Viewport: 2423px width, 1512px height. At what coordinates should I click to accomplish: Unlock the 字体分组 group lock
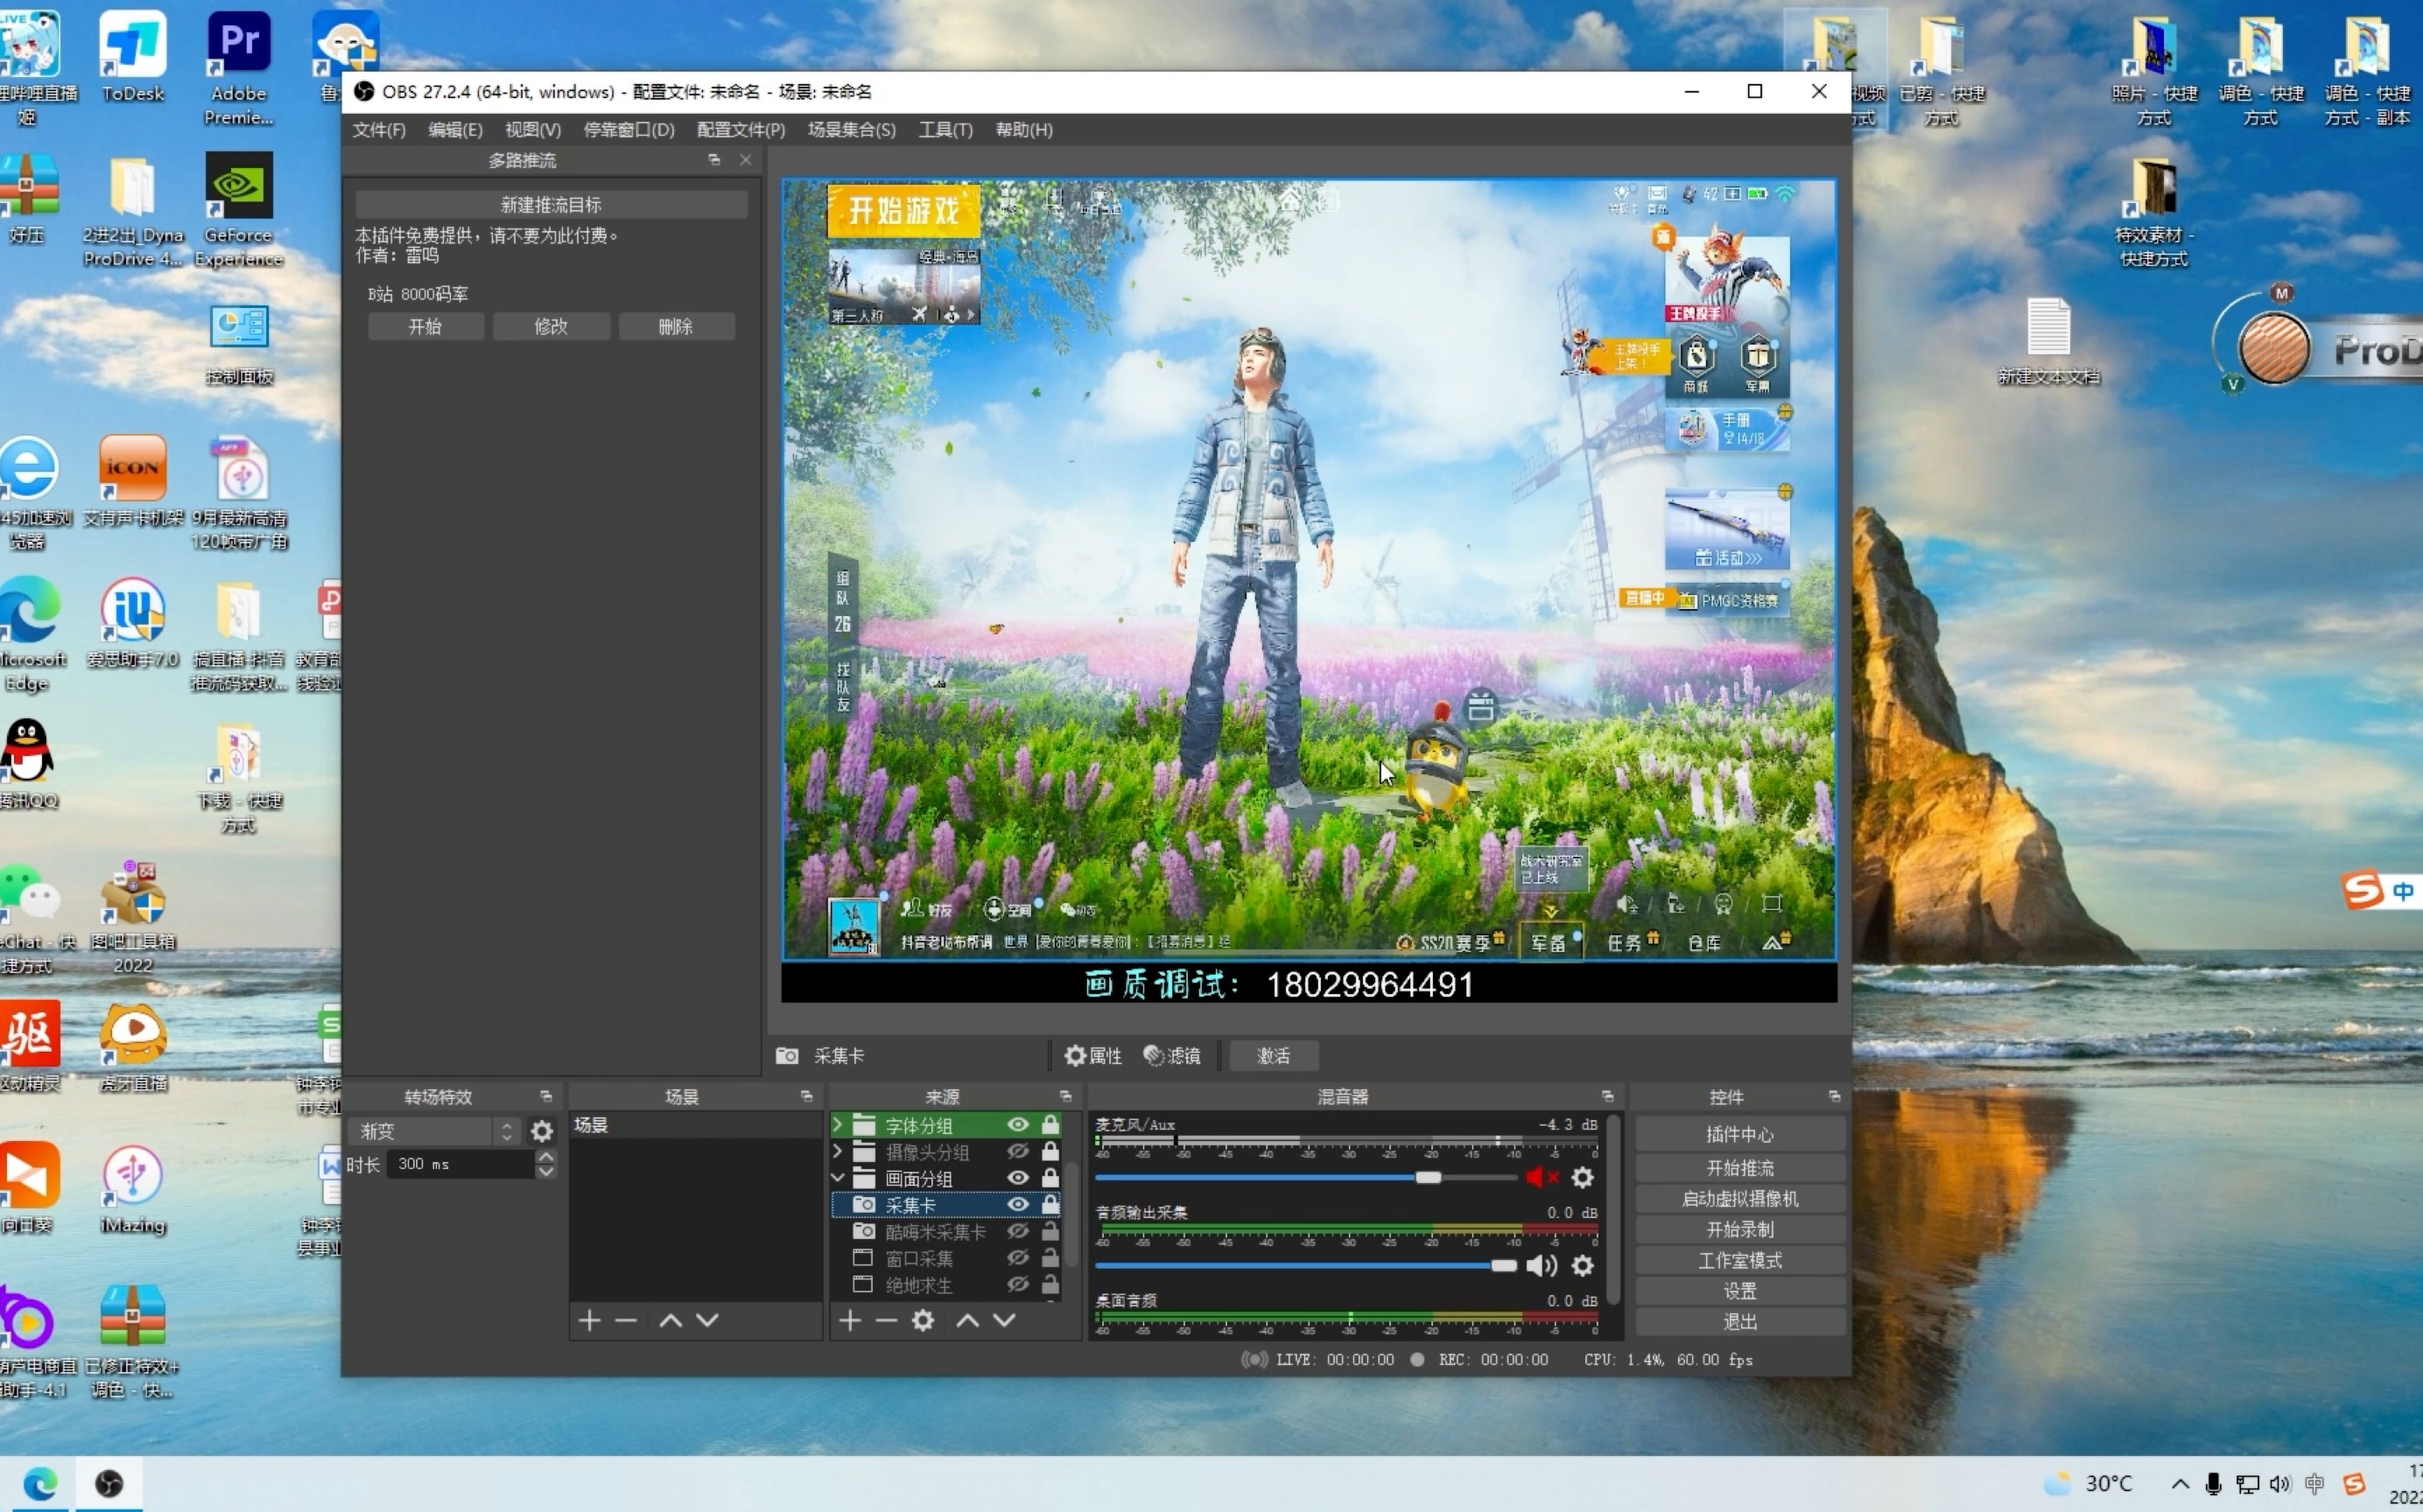coord(1050,1125)
